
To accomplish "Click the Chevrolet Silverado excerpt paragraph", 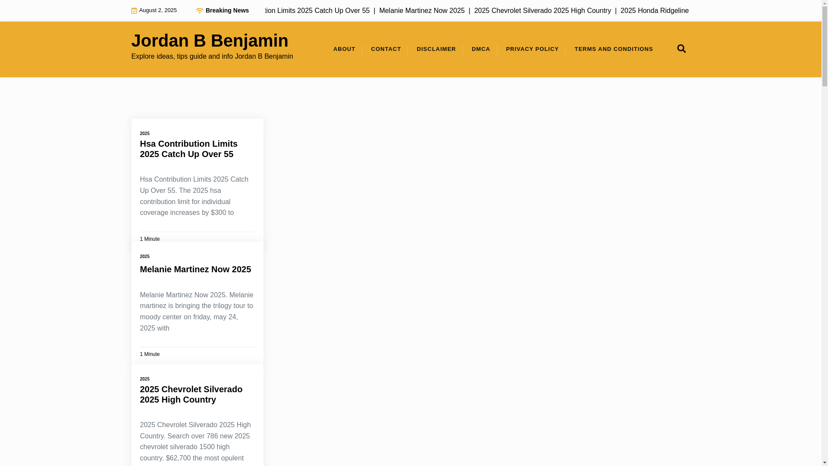I will (x=196, y=441).
